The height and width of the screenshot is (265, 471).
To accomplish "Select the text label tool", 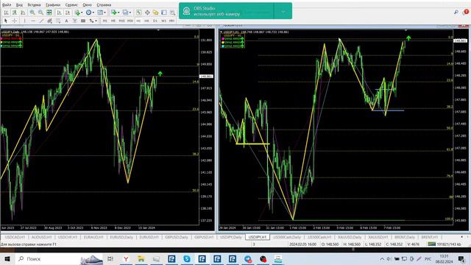I will (x=75, y=21).
